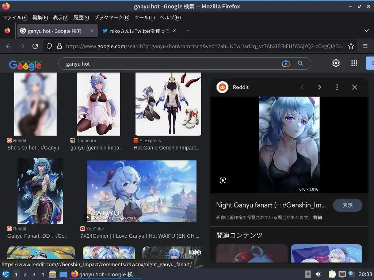
Task: Open the ツール(T) menu
Action: (145, 17)
